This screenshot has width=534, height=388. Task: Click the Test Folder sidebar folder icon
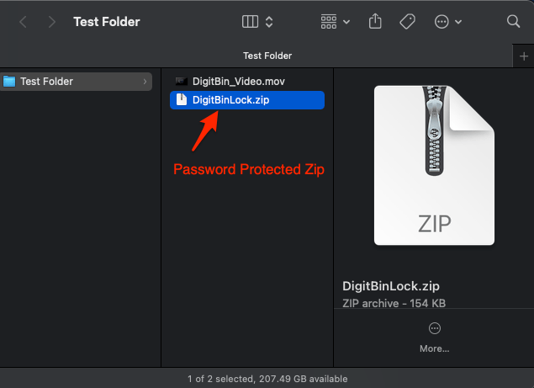[x=10, y=82]
